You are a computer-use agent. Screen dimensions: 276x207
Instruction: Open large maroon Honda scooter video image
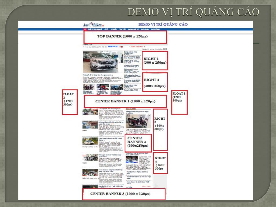138,121
